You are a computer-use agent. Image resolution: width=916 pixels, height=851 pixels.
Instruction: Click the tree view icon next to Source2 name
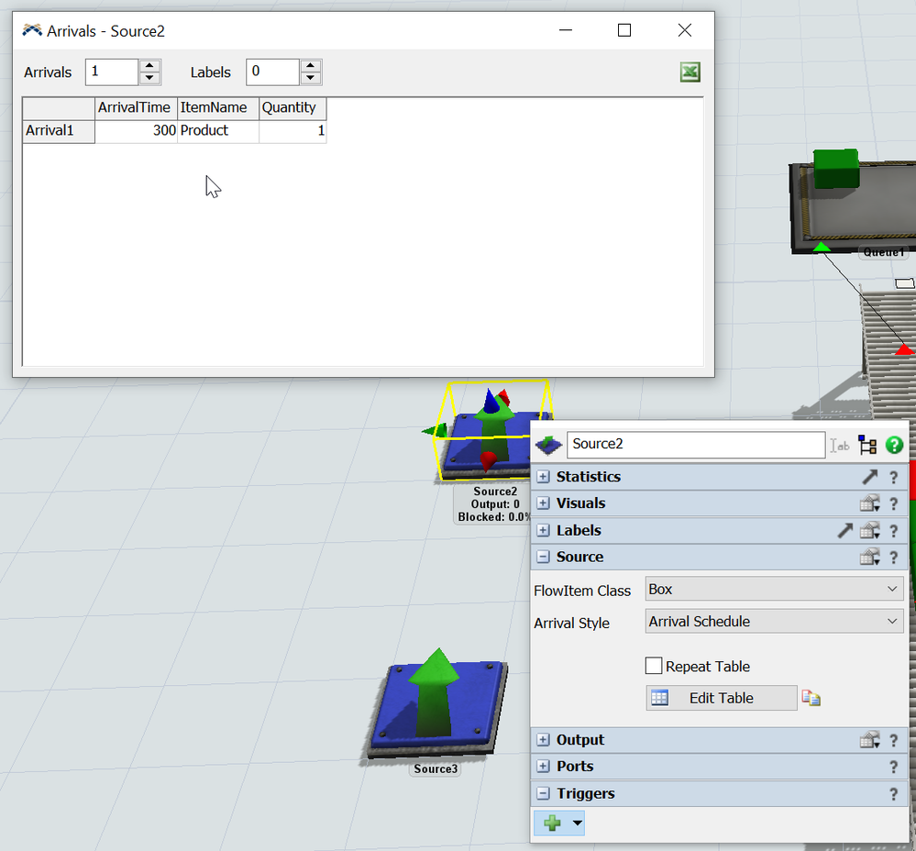tap(867, 445)
